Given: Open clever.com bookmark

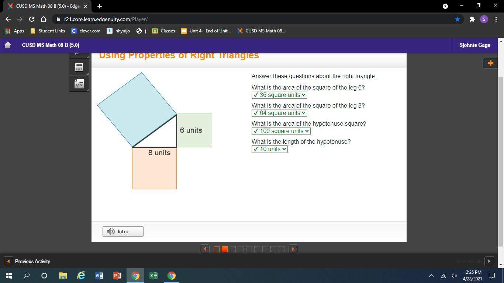Looking at the screenshot, I should tap(86, 31).
